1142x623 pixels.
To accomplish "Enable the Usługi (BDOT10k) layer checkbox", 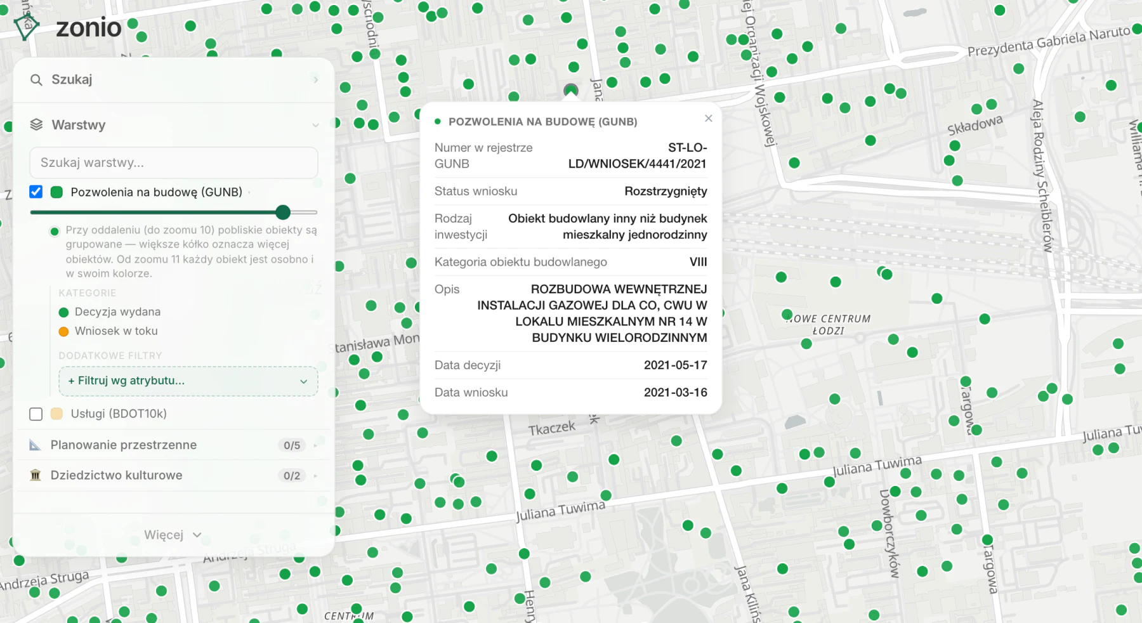I will tap(36, 414).
